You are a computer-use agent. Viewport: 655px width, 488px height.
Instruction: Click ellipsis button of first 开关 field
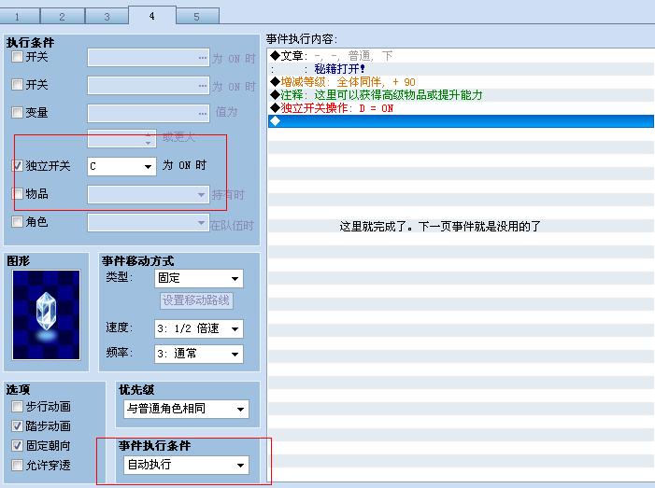point(203,58)
